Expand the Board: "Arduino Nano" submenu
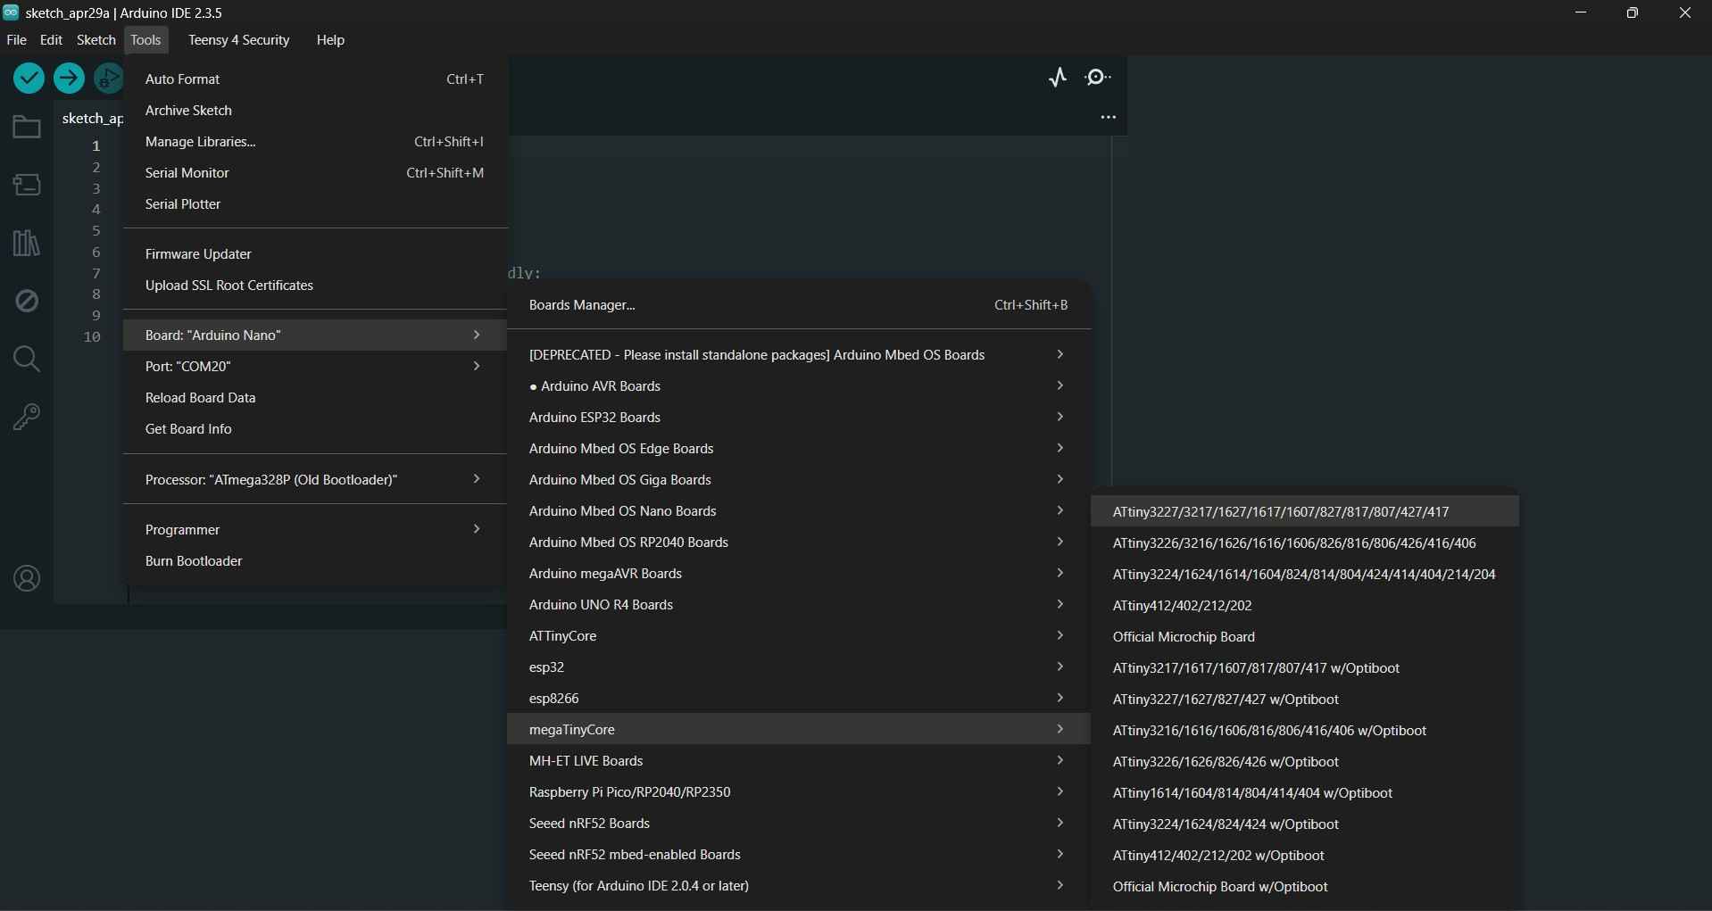This screenshot has width=1712, height=911. click(x=315, y=335)
